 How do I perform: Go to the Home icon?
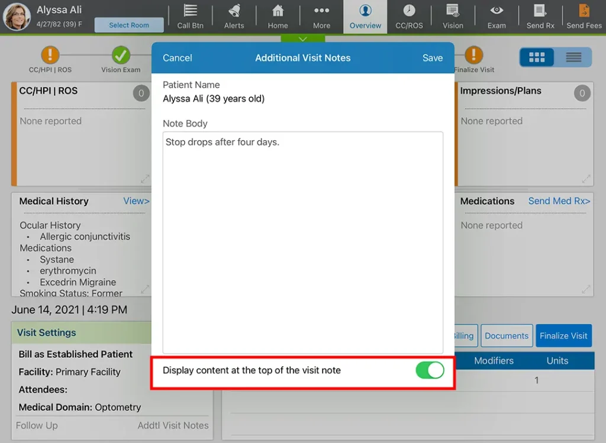click(278, 17)
